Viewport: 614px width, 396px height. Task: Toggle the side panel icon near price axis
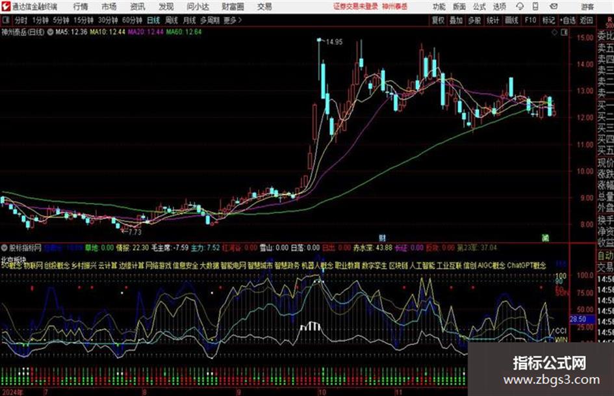(564, 33)
